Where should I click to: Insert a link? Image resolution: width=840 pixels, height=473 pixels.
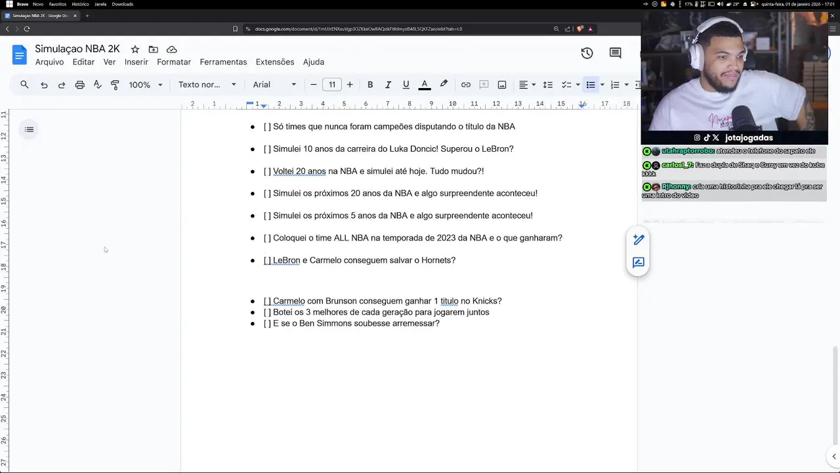[x=466, y=85]
